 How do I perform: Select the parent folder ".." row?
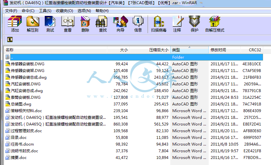(x=134, y=57)
